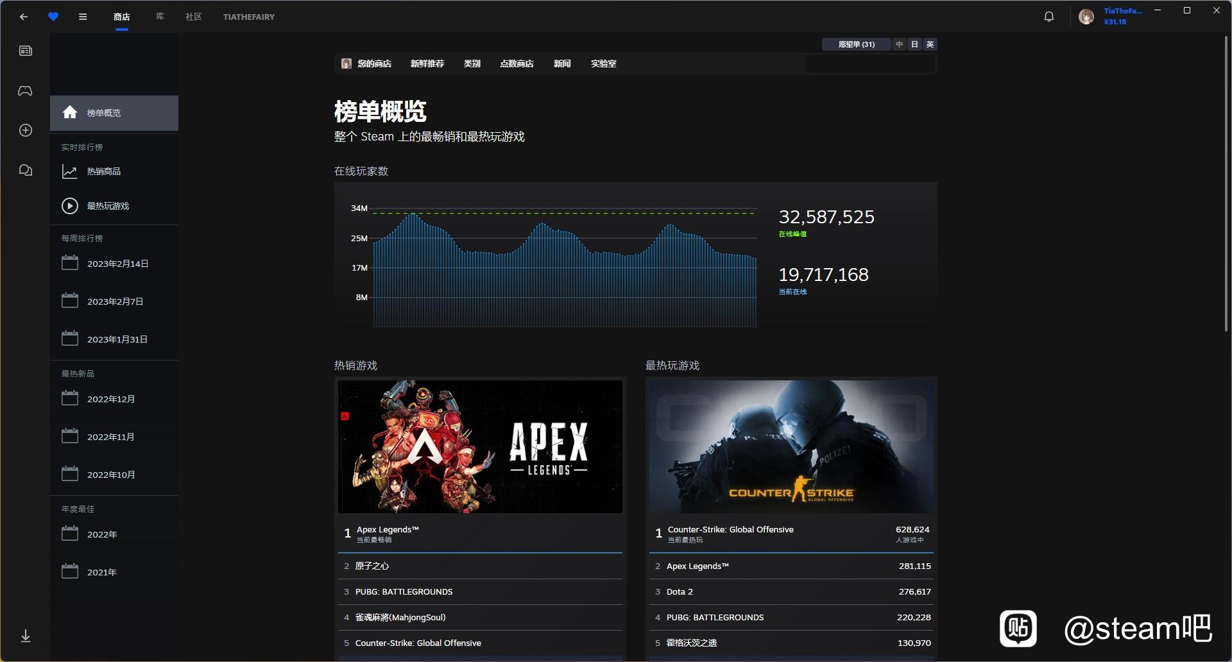This screenshot has width=1232, height=662.
Task: Open the 2023年2月7日 weekly chart
Action: pyautogui.click(x=114, y=301)
